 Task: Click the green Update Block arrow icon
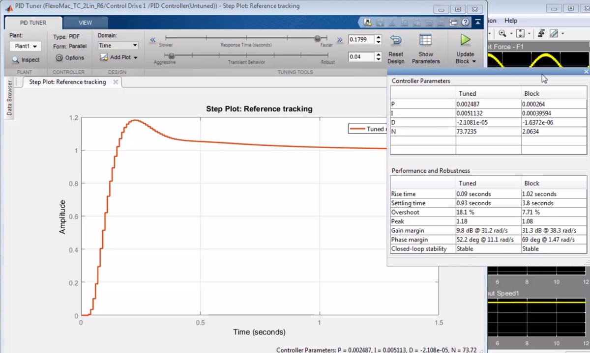tap(465, 39)
